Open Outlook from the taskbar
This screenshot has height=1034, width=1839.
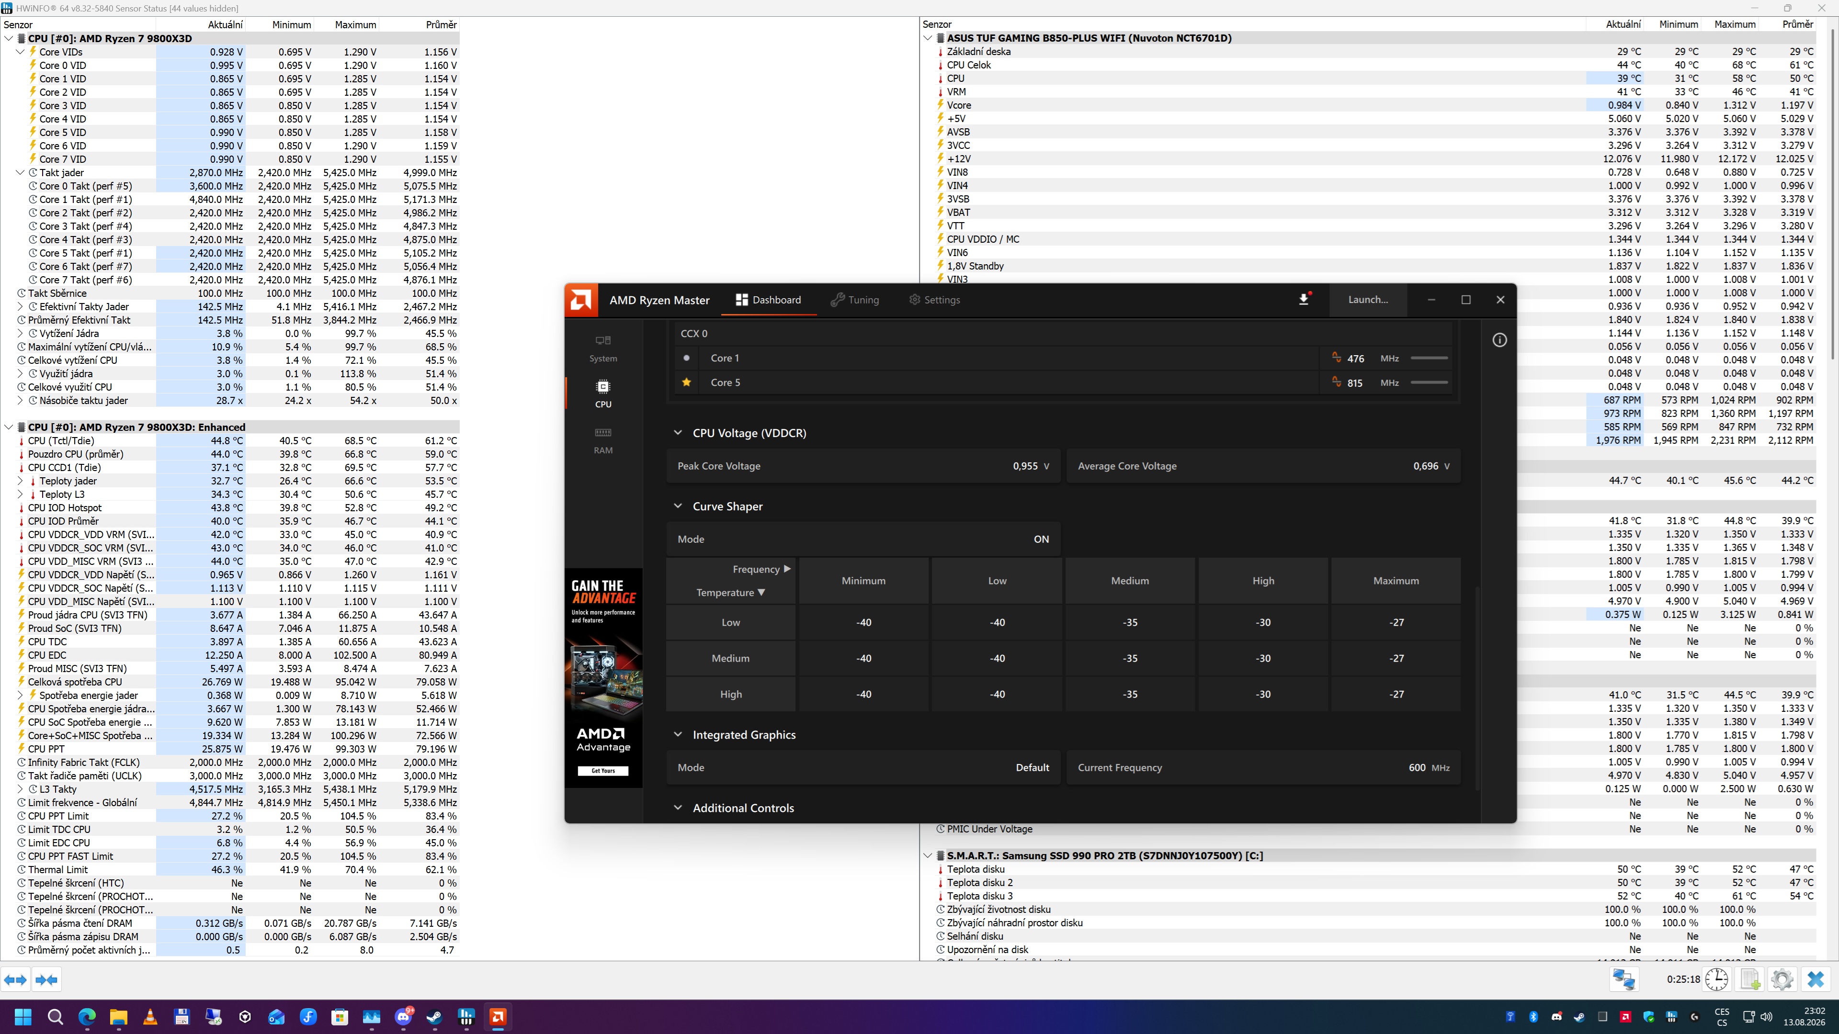[x=276, y=1017]
